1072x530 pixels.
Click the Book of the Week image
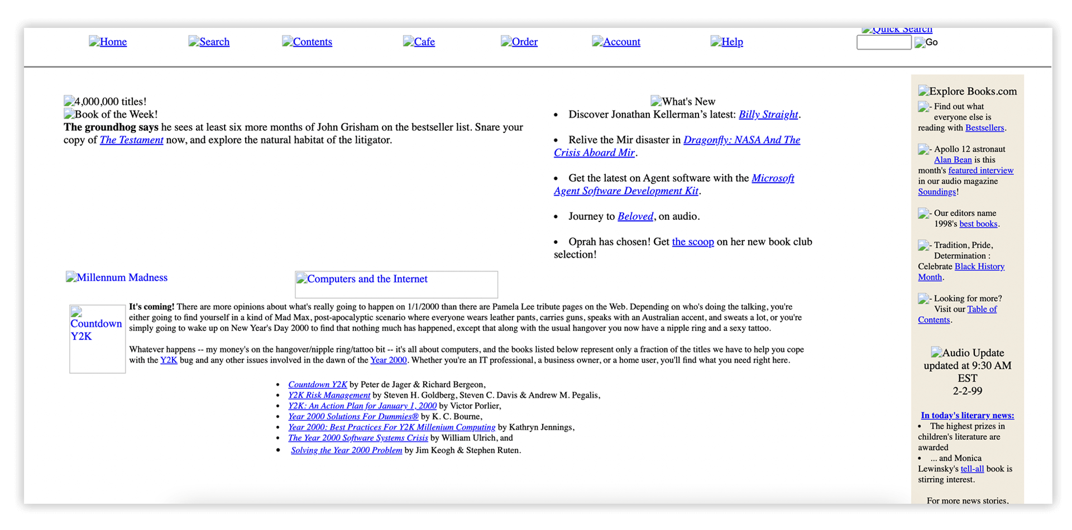coord(111,114)
